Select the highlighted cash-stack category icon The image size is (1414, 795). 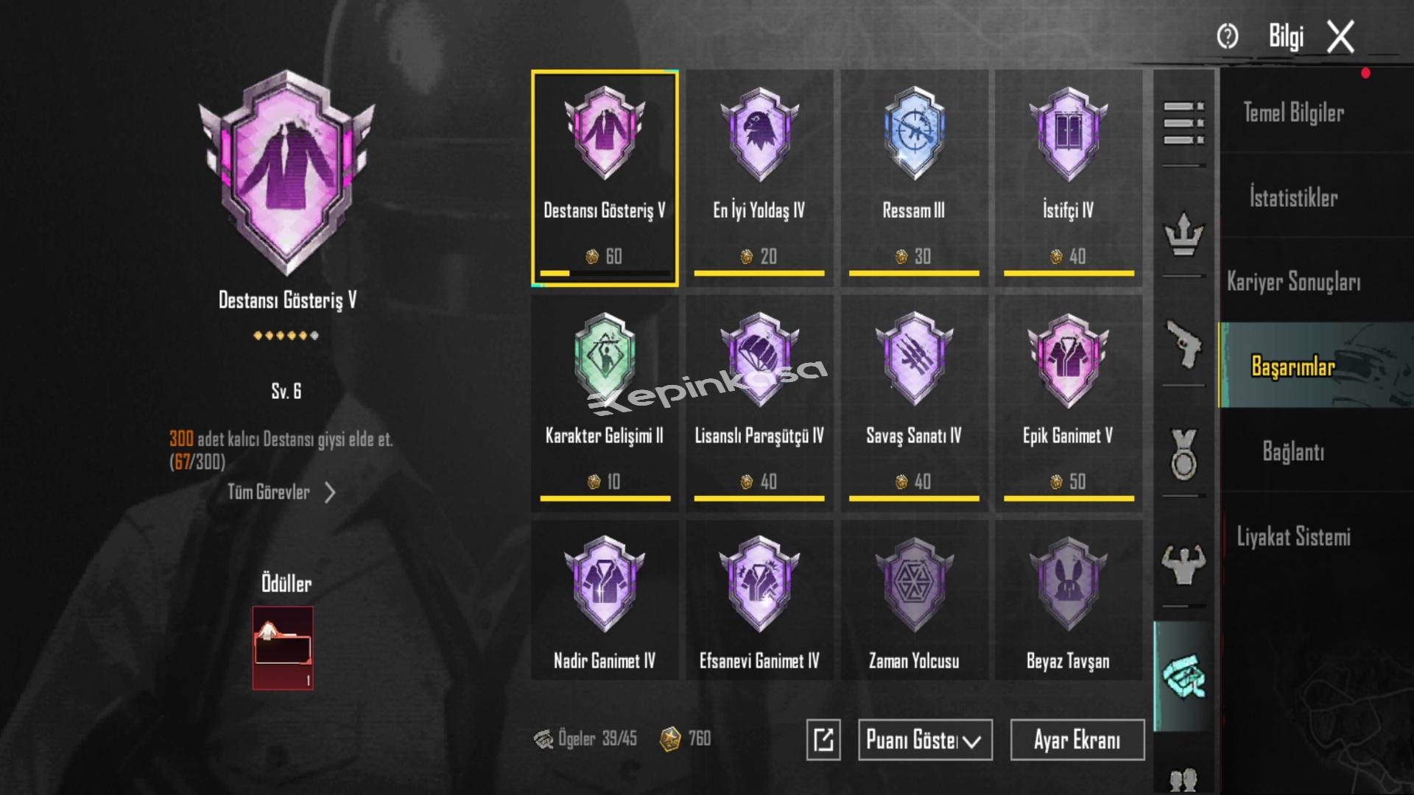point(1183,675)
